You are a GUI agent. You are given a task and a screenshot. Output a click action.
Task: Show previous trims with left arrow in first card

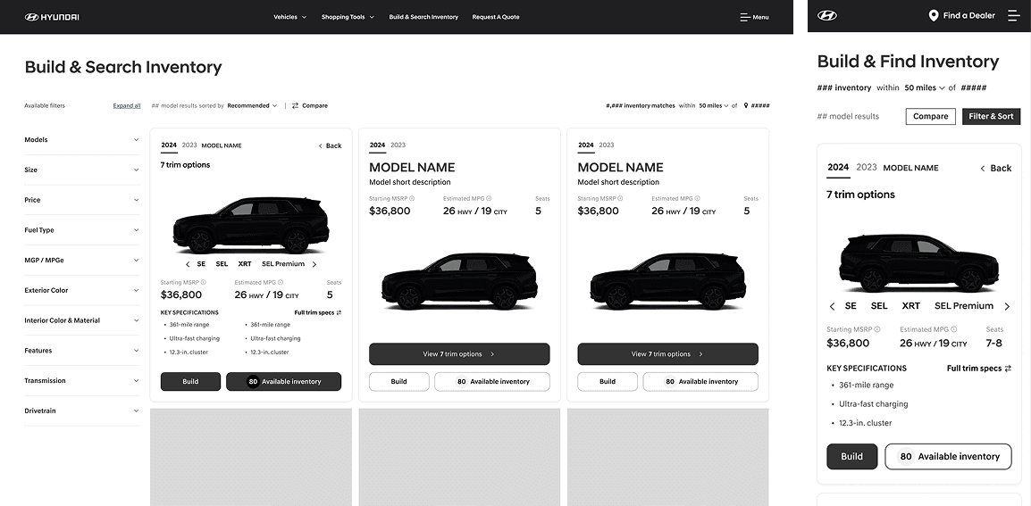(x=188, y=264)
